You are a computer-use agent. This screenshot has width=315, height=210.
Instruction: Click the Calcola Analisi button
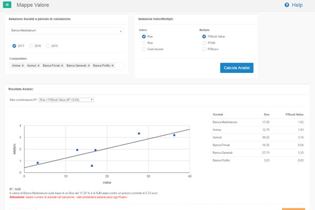pyautogui.click(x=237, y=68)
